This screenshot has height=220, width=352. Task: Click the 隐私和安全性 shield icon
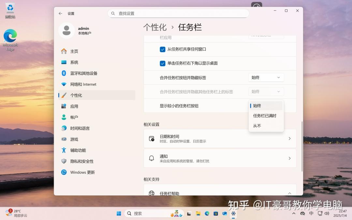(x=64, y=161)
